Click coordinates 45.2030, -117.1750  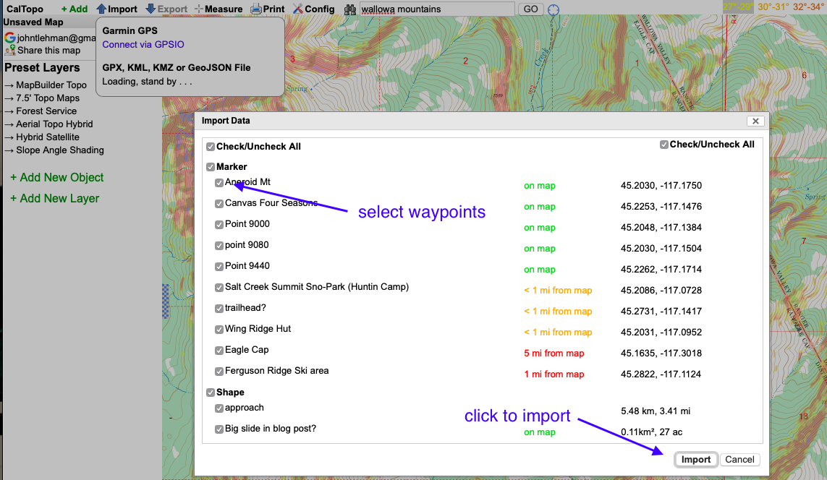(x=661, y=186)
